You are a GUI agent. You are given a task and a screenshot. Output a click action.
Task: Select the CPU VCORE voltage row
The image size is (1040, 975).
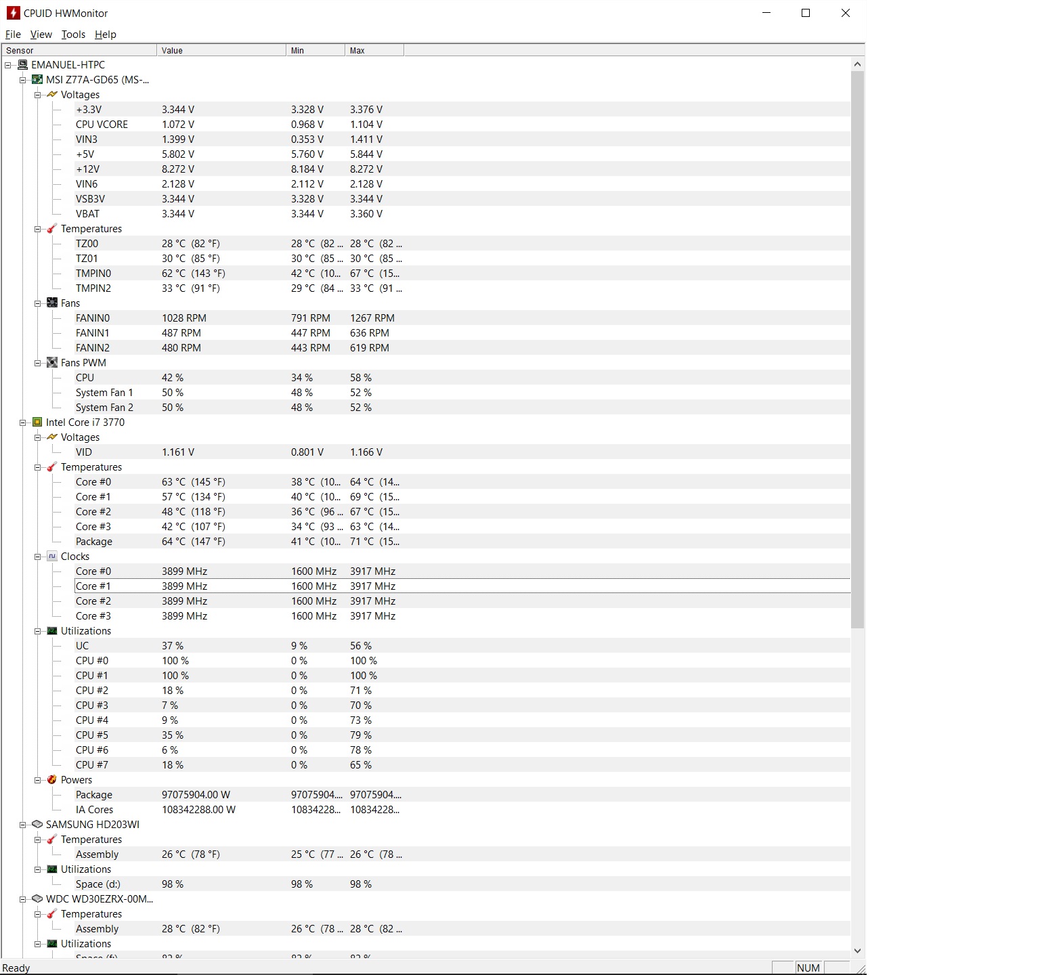tap(462, 125)
